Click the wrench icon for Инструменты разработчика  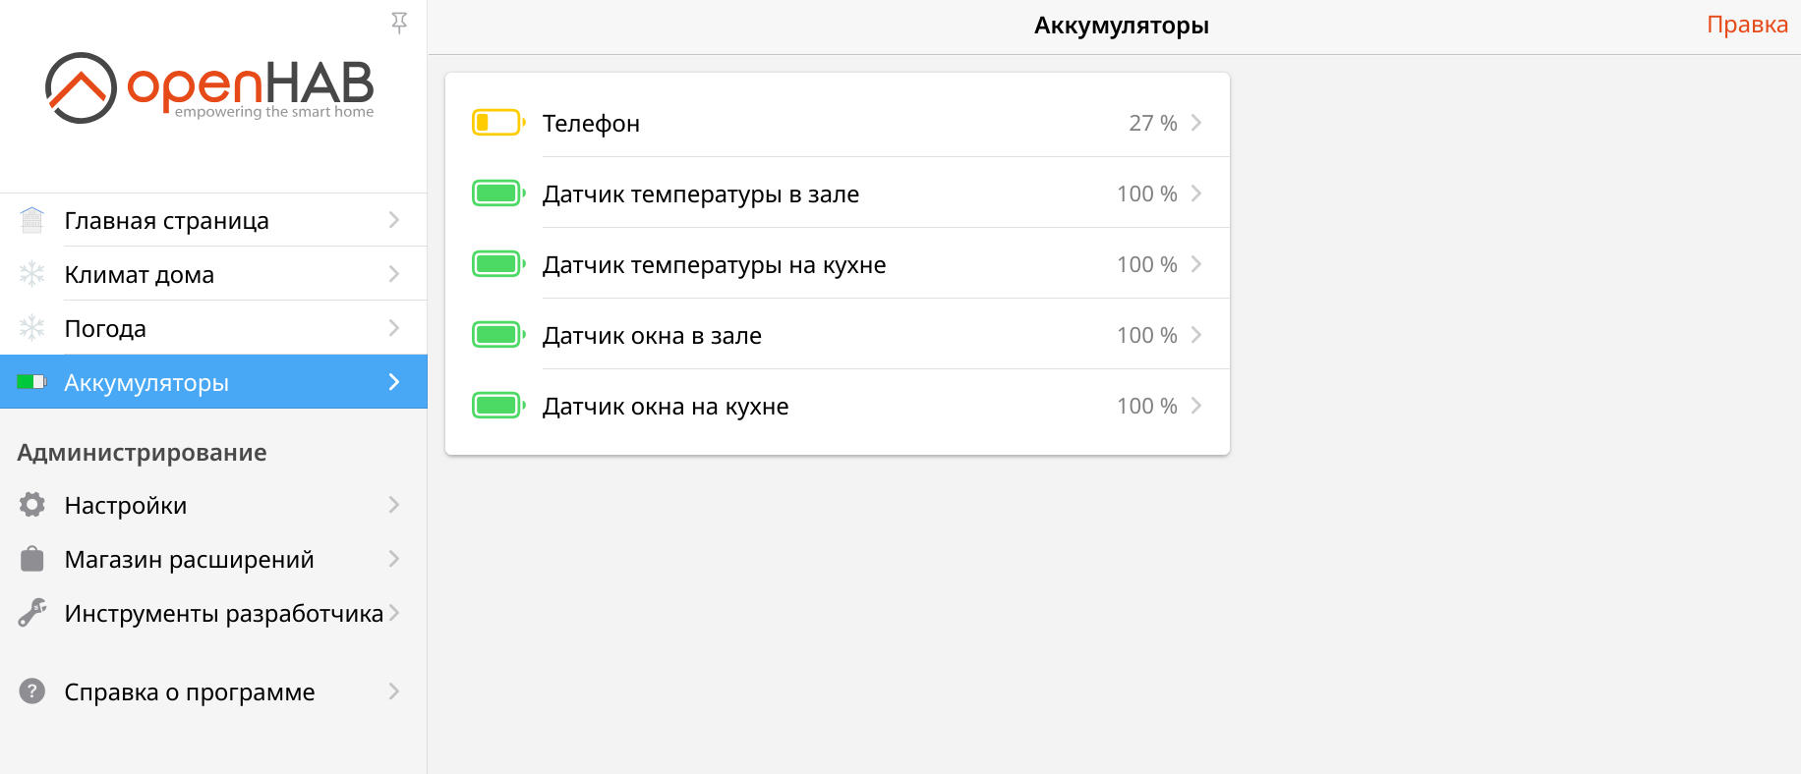32,613
